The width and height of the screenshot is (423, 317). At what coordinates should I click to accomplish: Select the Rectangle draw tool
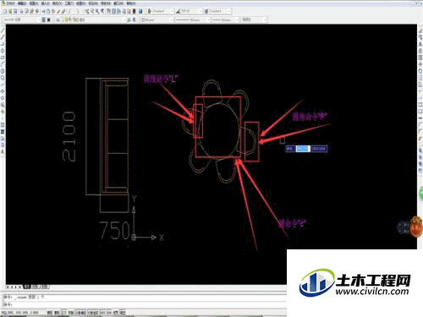3,57
